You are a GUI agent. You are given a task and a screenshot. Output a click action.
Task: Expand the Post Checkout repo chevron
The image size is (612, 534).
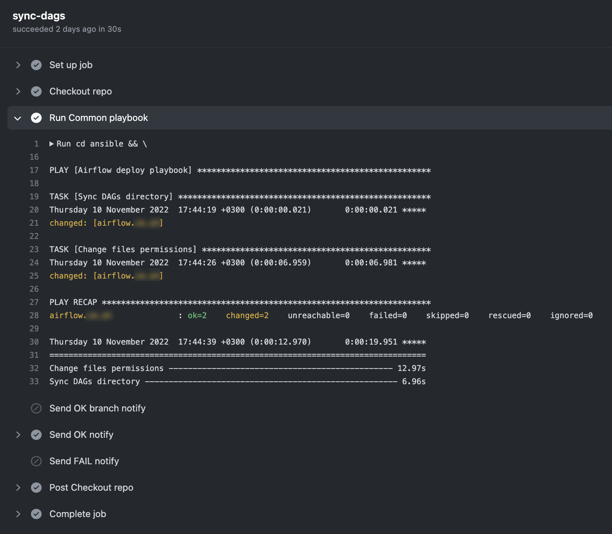(18, 488)
